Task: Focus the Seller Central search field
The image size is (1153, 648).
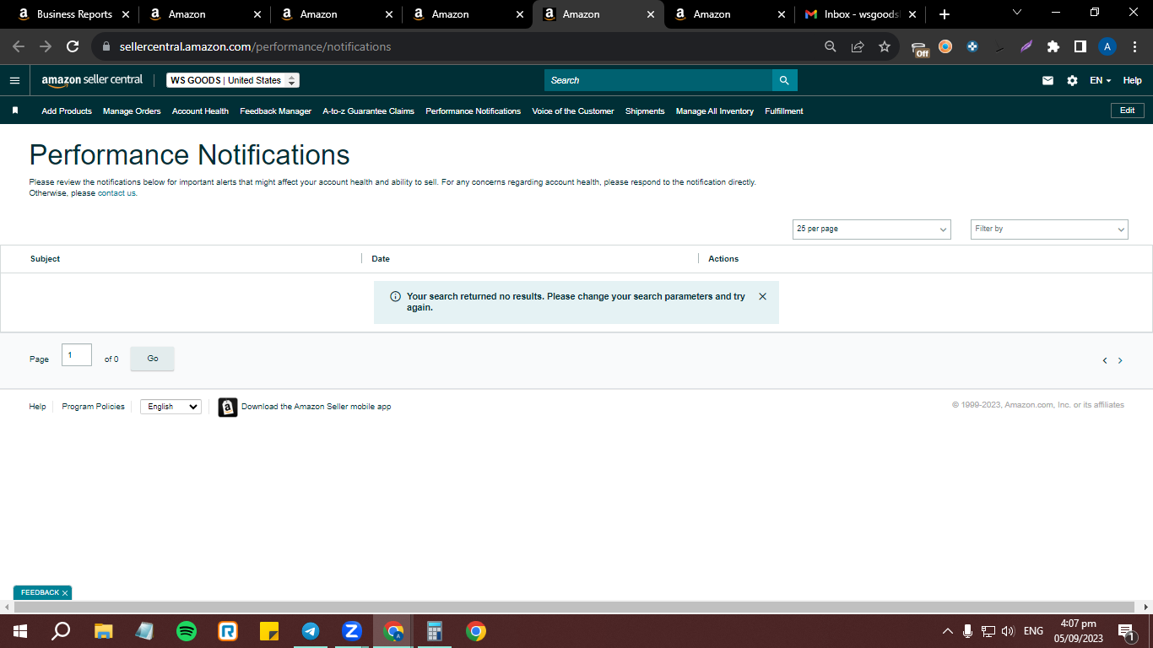Action: point(658,80)
